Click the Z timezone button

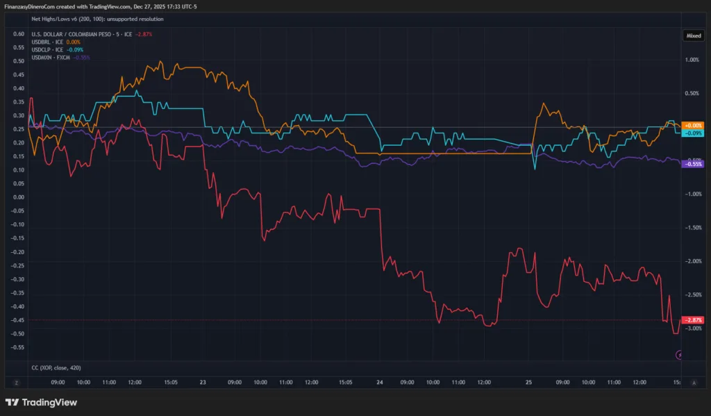click(x=15, y=382)
